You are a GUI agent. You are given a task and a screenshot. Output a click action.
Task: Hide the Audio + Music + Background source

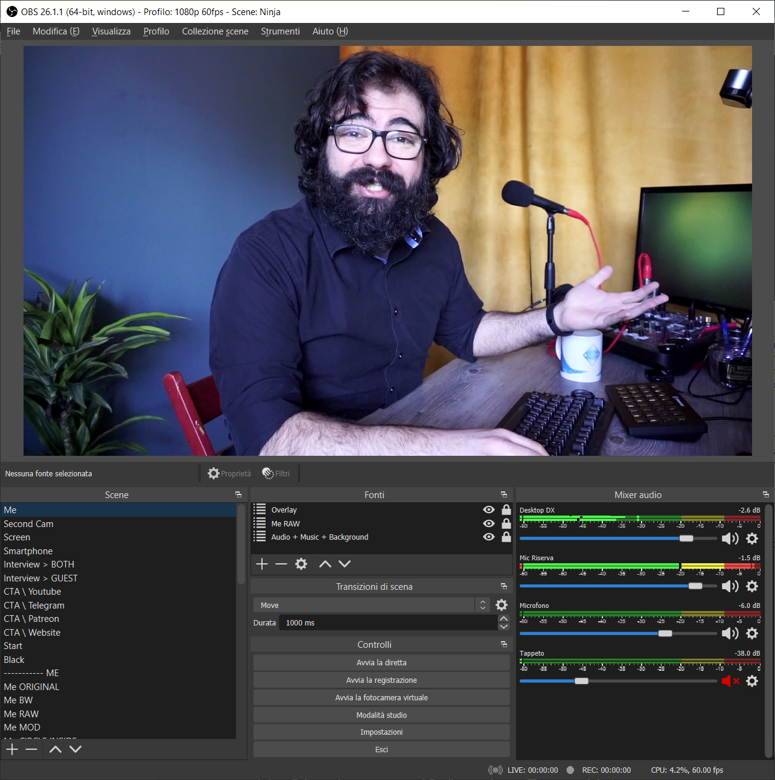[x=489, y=537]
